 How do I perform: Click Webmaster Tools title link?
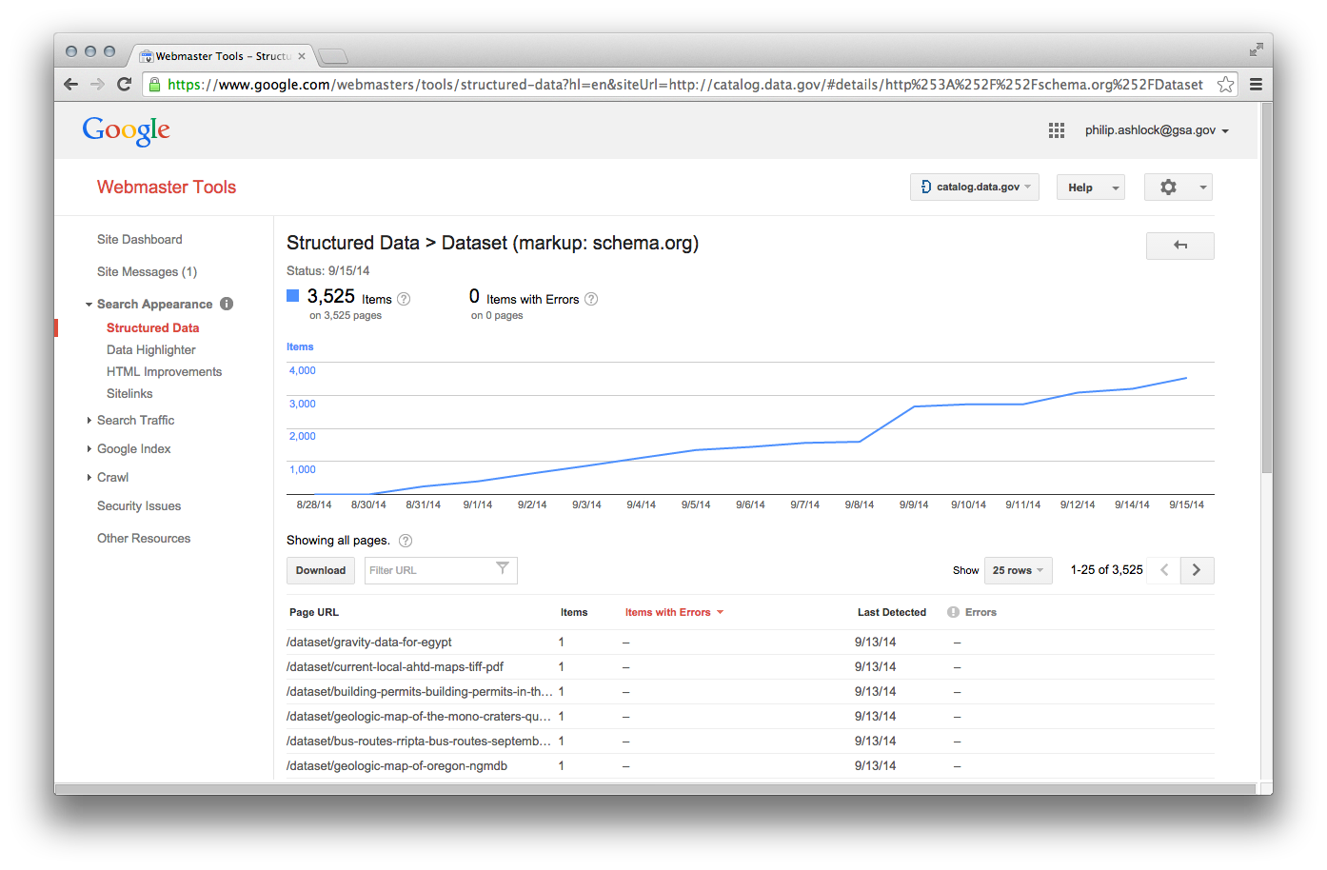167,188
